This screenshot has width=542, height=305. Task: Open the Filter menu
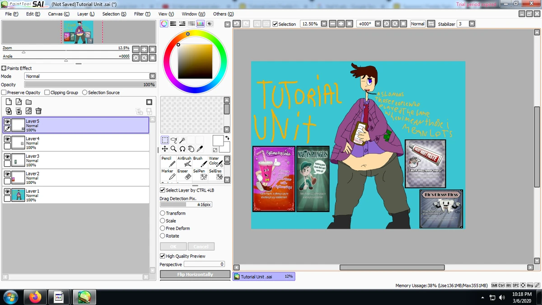point(142,14)
